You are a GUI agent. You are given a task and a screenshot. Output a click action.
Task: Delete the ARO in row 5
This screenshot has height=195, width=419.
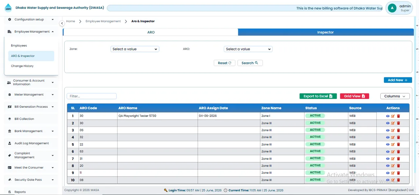pyautogui.click(x=398, y=145)
